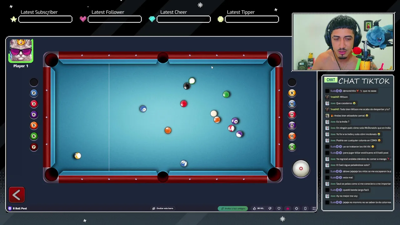Screen dimensions: 400x225
Task: Click the green striped ball beside the 8 ball
Action: pyautogui.click(x=192, y=81)
